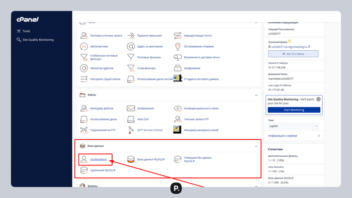Click Alias Domains 1 / 100 value
Viewport: 352px width, 198px height.
point(276,171)
